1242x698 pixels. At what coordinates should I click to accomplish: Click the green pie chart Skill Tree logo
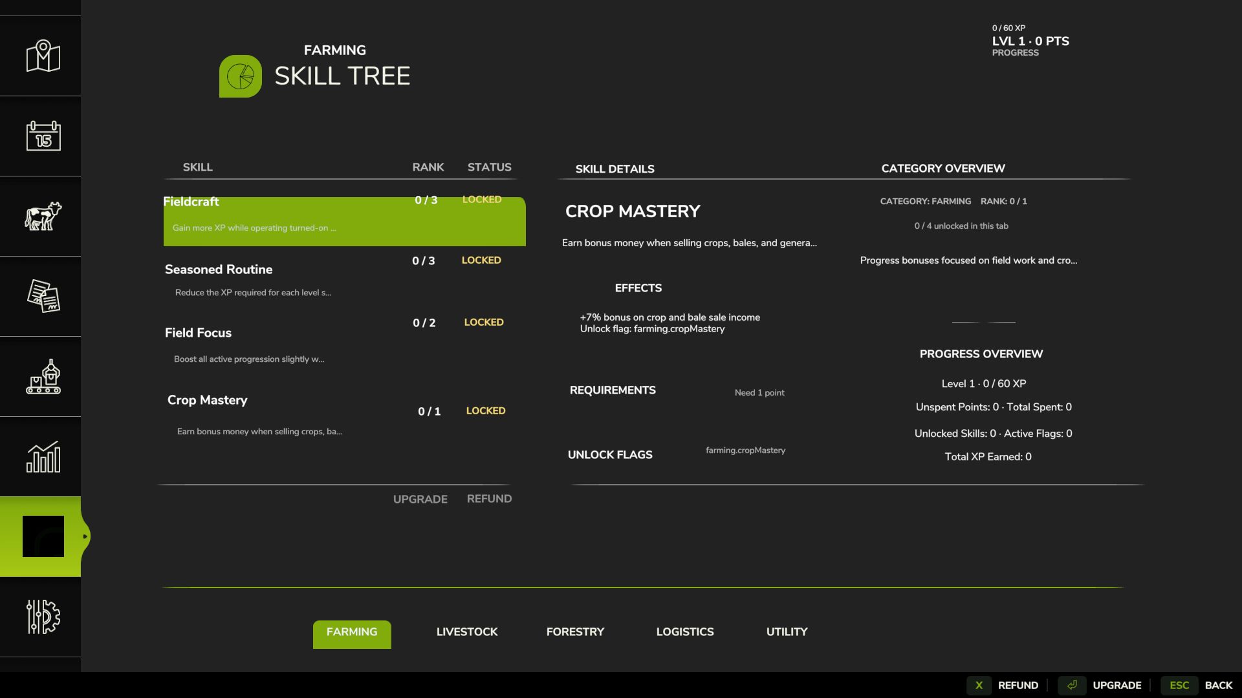(x=241, y=76)
